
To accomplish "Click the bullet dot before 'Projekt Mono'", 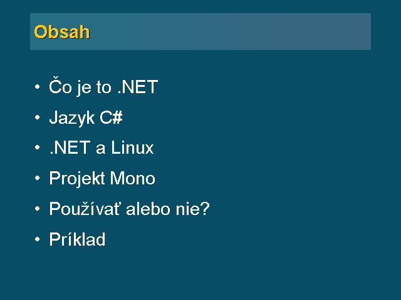I will pyautogui.click(x=38, y=178).
